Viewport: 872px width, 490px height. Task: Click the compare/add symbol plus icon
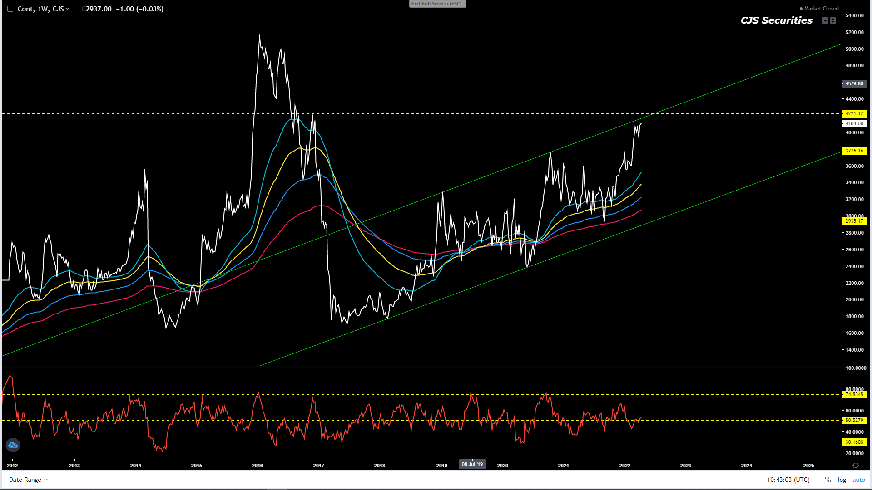(10, 9)
